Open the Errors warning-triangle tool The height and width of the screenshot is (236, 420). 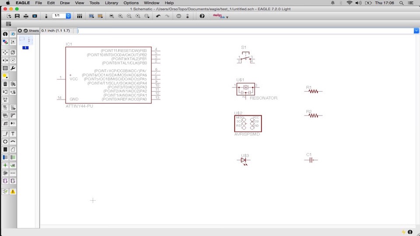point(13,191)
